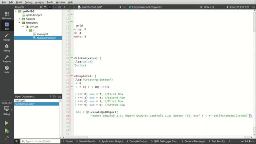The height and width of the screenshot is (144, 256).
Task: Click the Type to locate search field
Action: tap(40, 141)
